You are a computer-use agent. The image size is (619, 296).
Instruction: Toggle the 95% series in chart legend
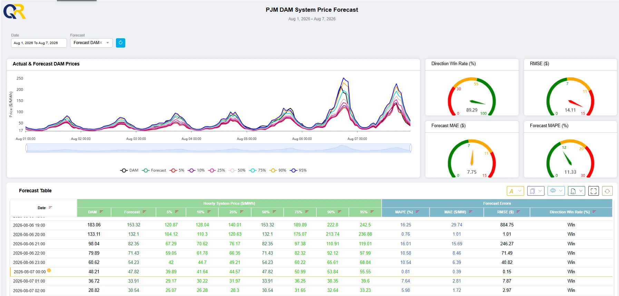pyautogui.click(x=298, y=170)
